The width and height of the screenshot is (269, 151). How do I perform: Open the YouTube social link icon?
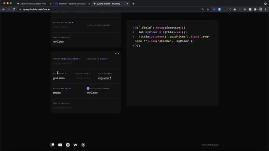tap(60, 145)
